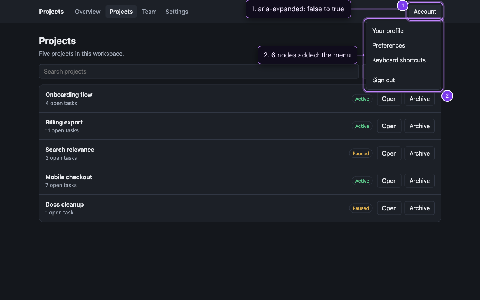Click the Active badge on Billing export
The height and width of the screenshot is (300, 480).
tap(362, 126)
